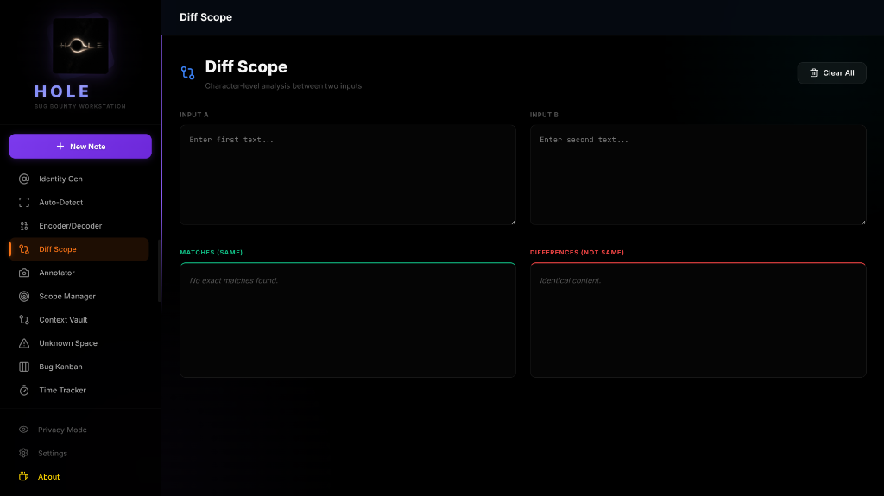Open Unknown Space label
884x496 pixels.
pyautogui.click(x=68, y=343)
